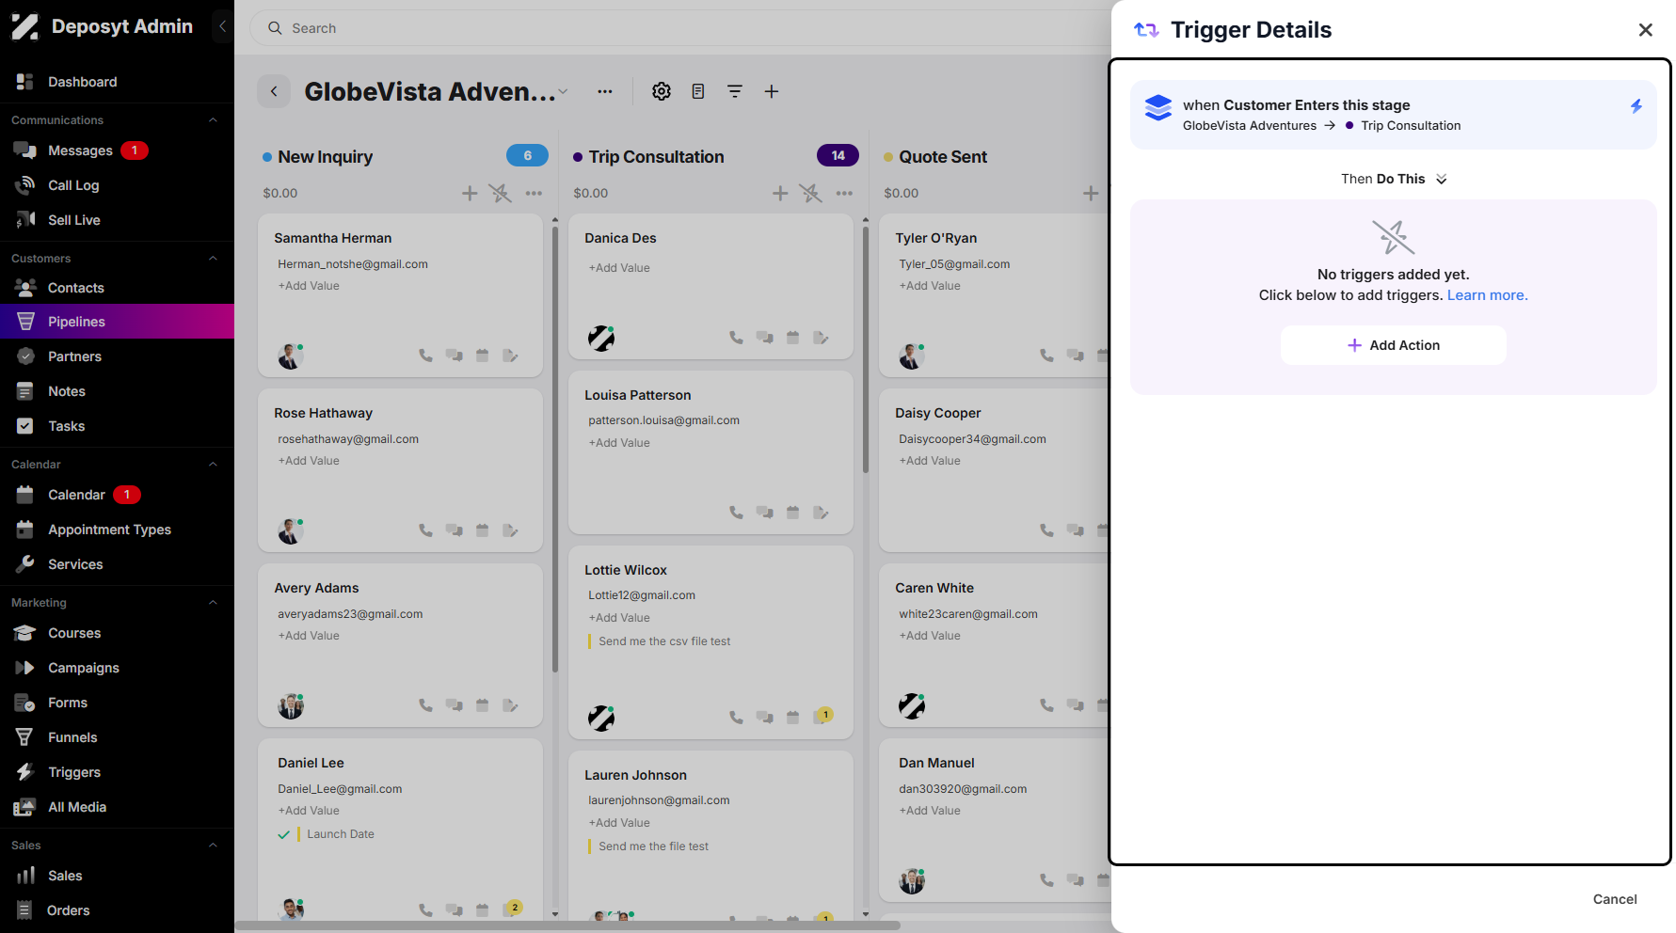This screenshot has height=933, width=1676.
Task: Call Danica Des via phone icon
Action: click(737, 338)
